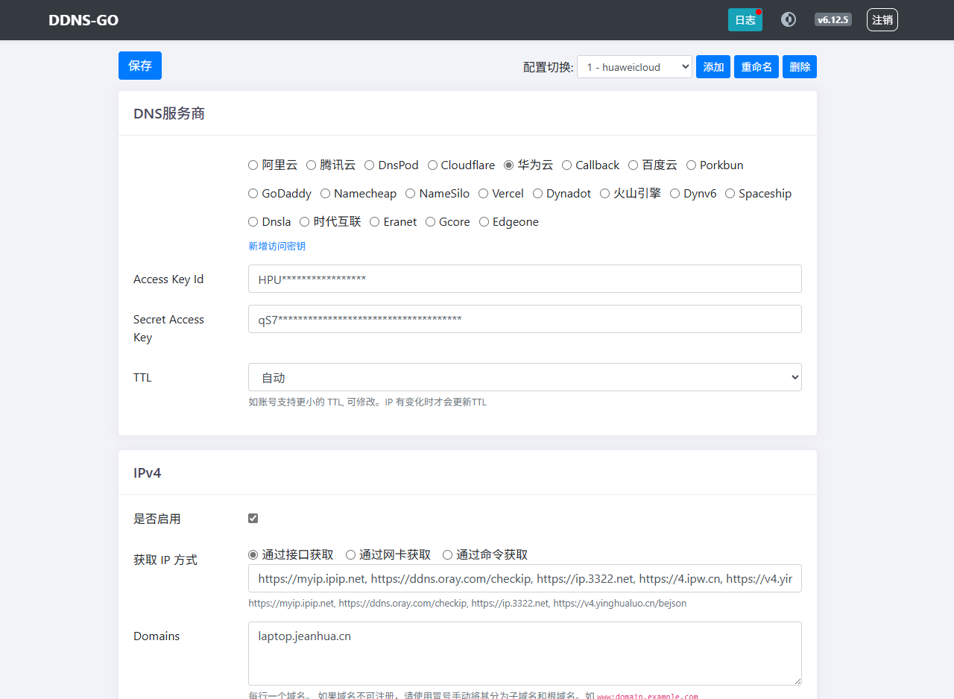Viewport: 954px width, 699px height.
Task: Select the GoDaddy radio option
Action: click(x=253, y=194)
